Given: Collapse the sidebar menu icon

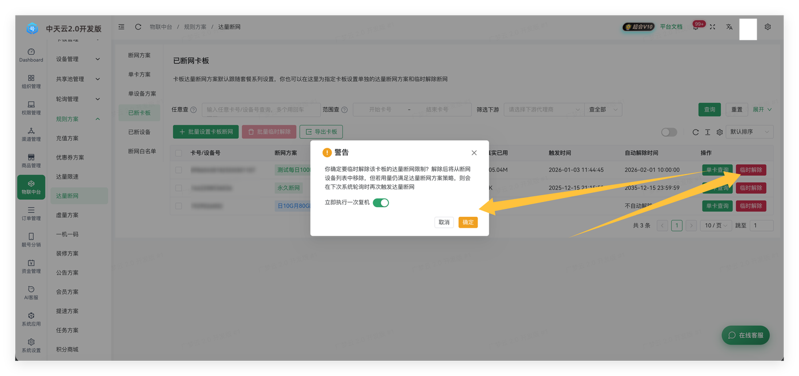Looking at the screenshot, I should [x=122, y=27].
